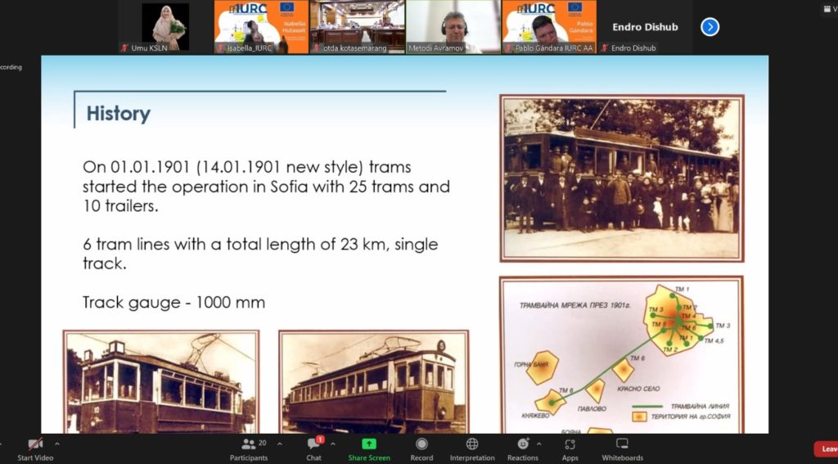Select Pablo Gandara IURC AA thumbnail
Image resolution: width=838 pixels, height=464 pixels.
[x=548, y=27]
